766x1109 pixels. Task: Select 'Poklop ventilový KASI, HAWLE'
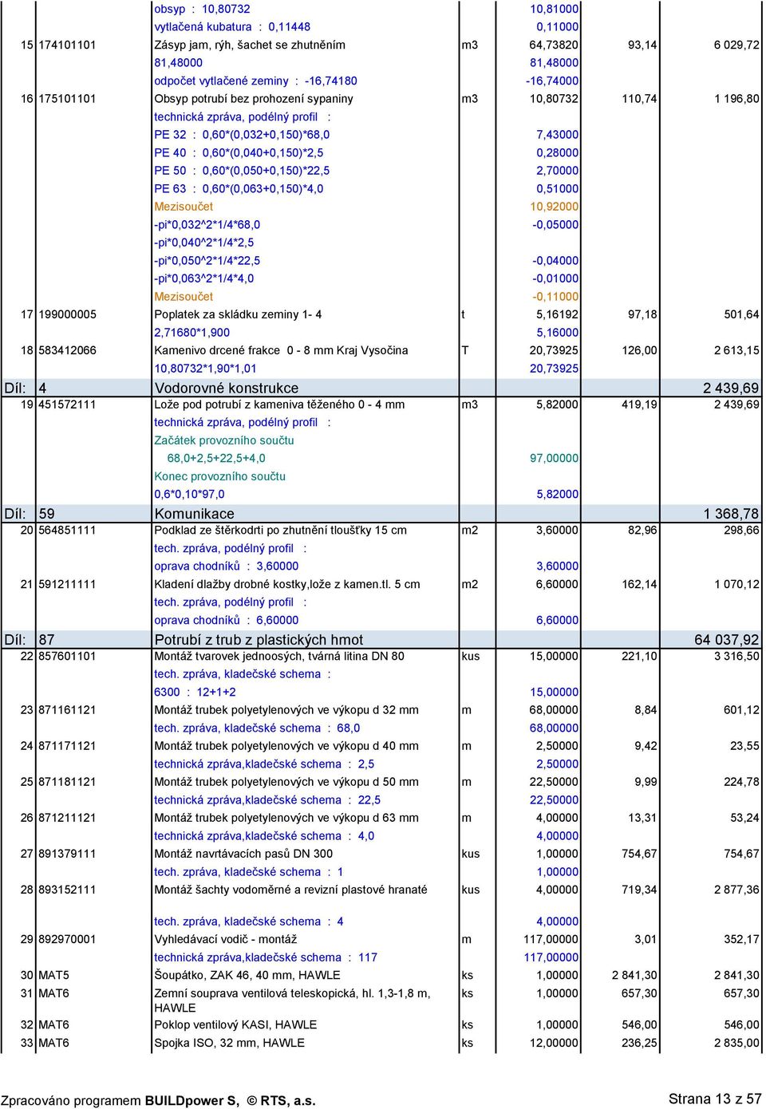pos(235,1024)
